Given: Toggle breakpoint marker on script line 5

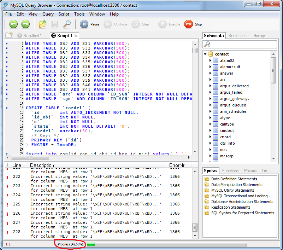Looking at the screenshot, I should coord(7,62).
